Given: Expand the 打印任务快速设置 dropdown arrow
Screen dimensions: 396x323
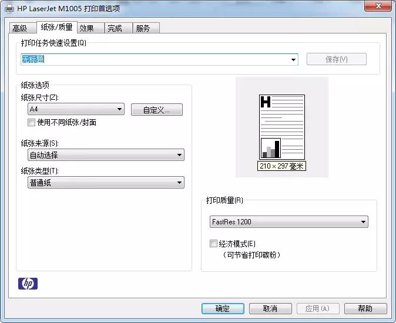Looking at the screenshot, I should pos(293,60).
